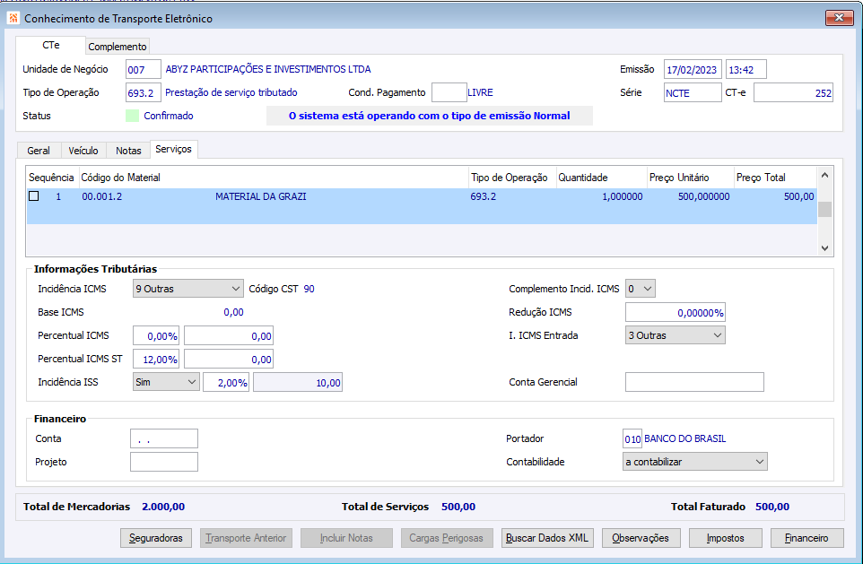Open the I. ICMS Entrada dropdown

coord(675,335)
